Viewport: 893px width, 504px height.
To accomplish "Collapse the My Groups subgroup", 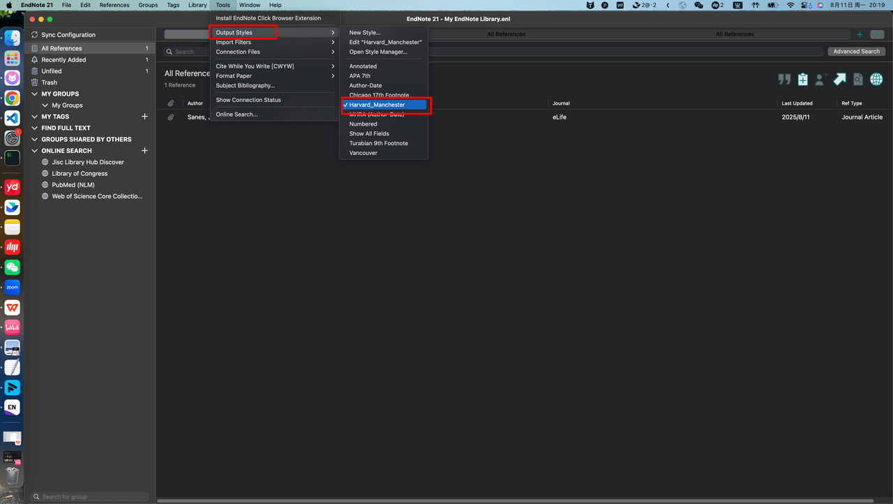I will (45, 105).
